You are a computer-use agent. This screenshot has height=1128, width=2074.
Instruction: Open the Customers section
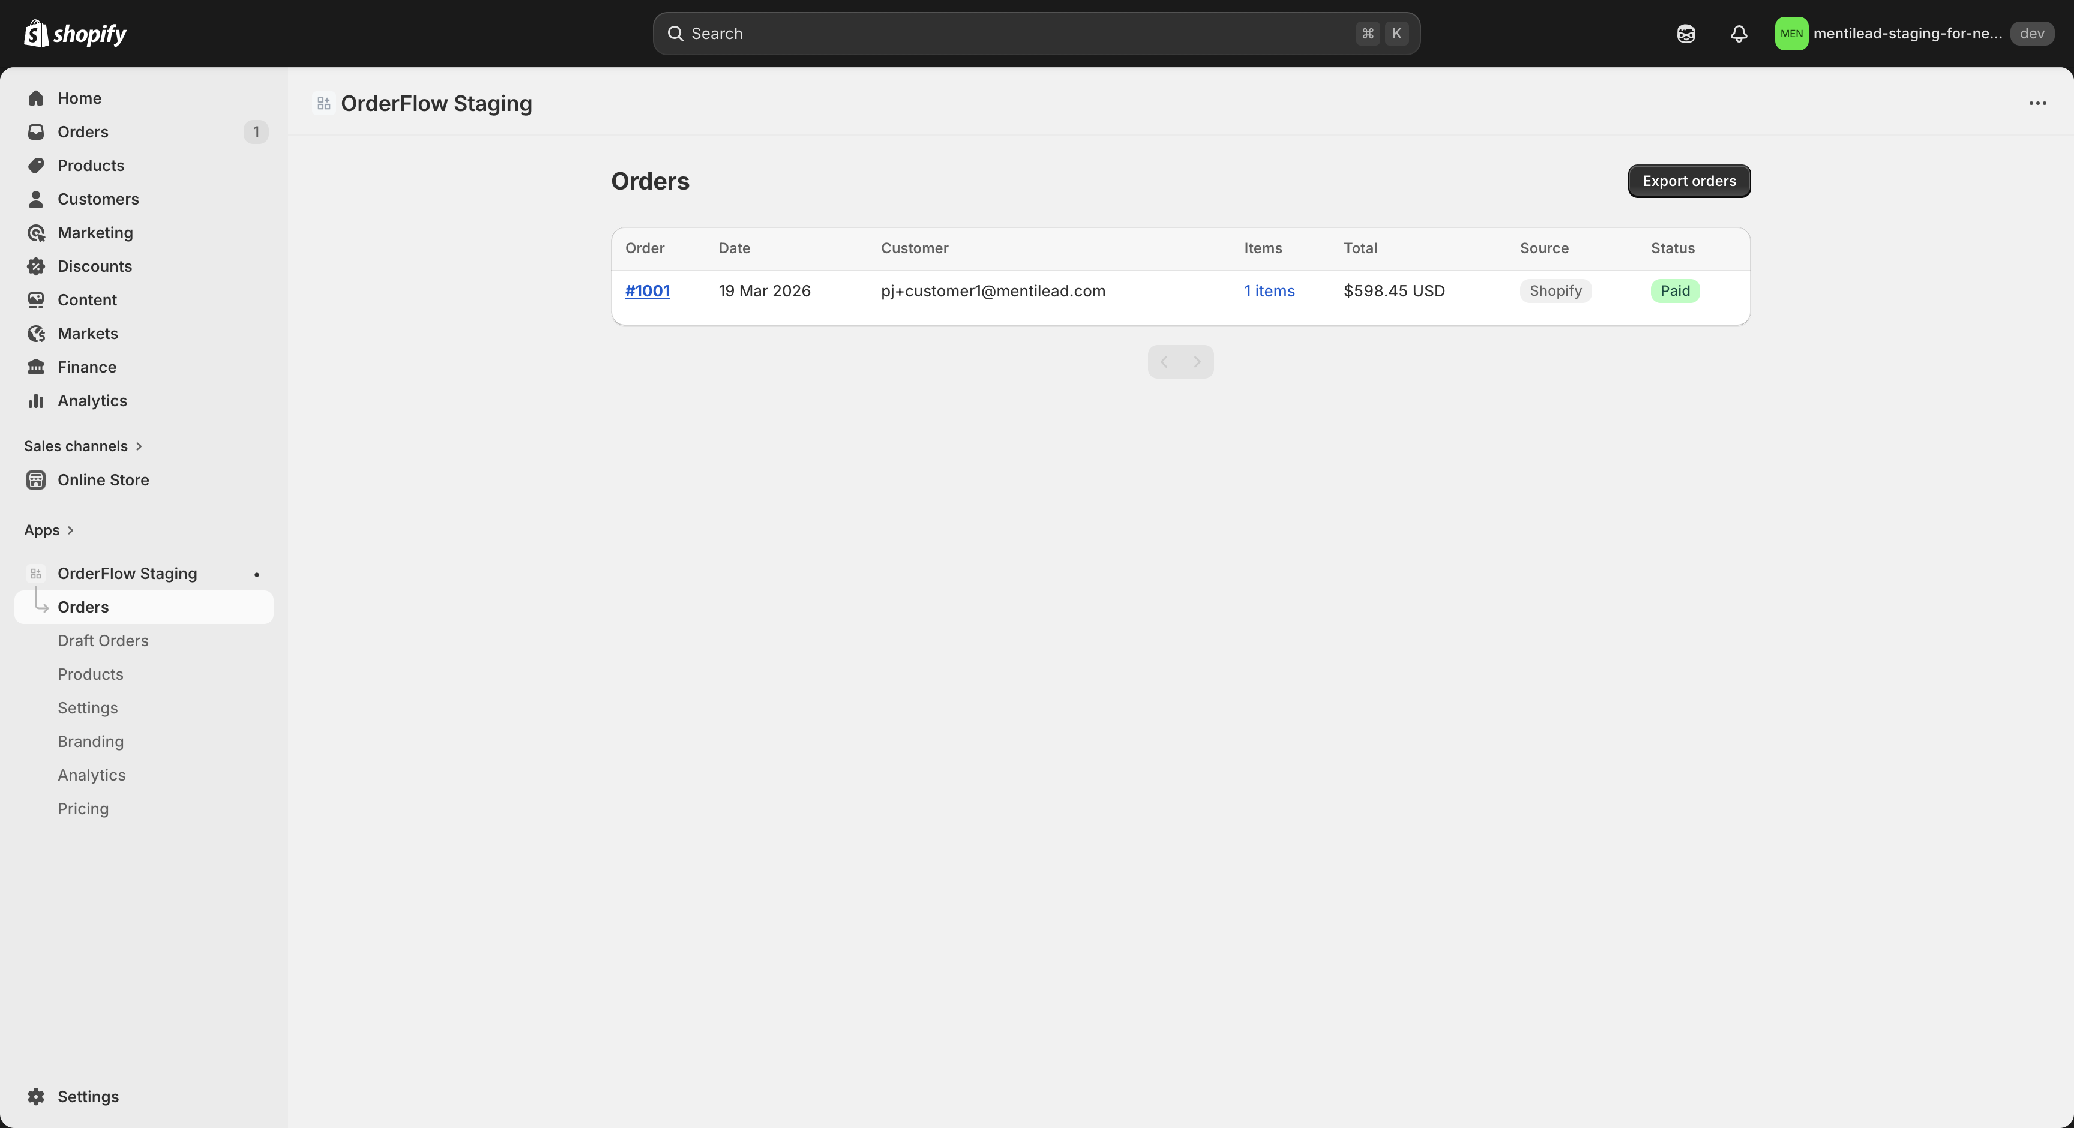coord(98,199)
